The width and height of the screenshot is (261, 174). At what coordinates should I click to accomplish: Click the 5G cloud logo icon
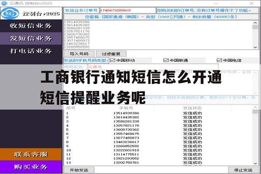(x=10, y=13)
